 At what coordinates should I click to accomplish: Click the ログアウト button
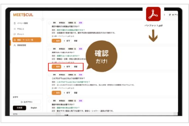pos(27,102)
